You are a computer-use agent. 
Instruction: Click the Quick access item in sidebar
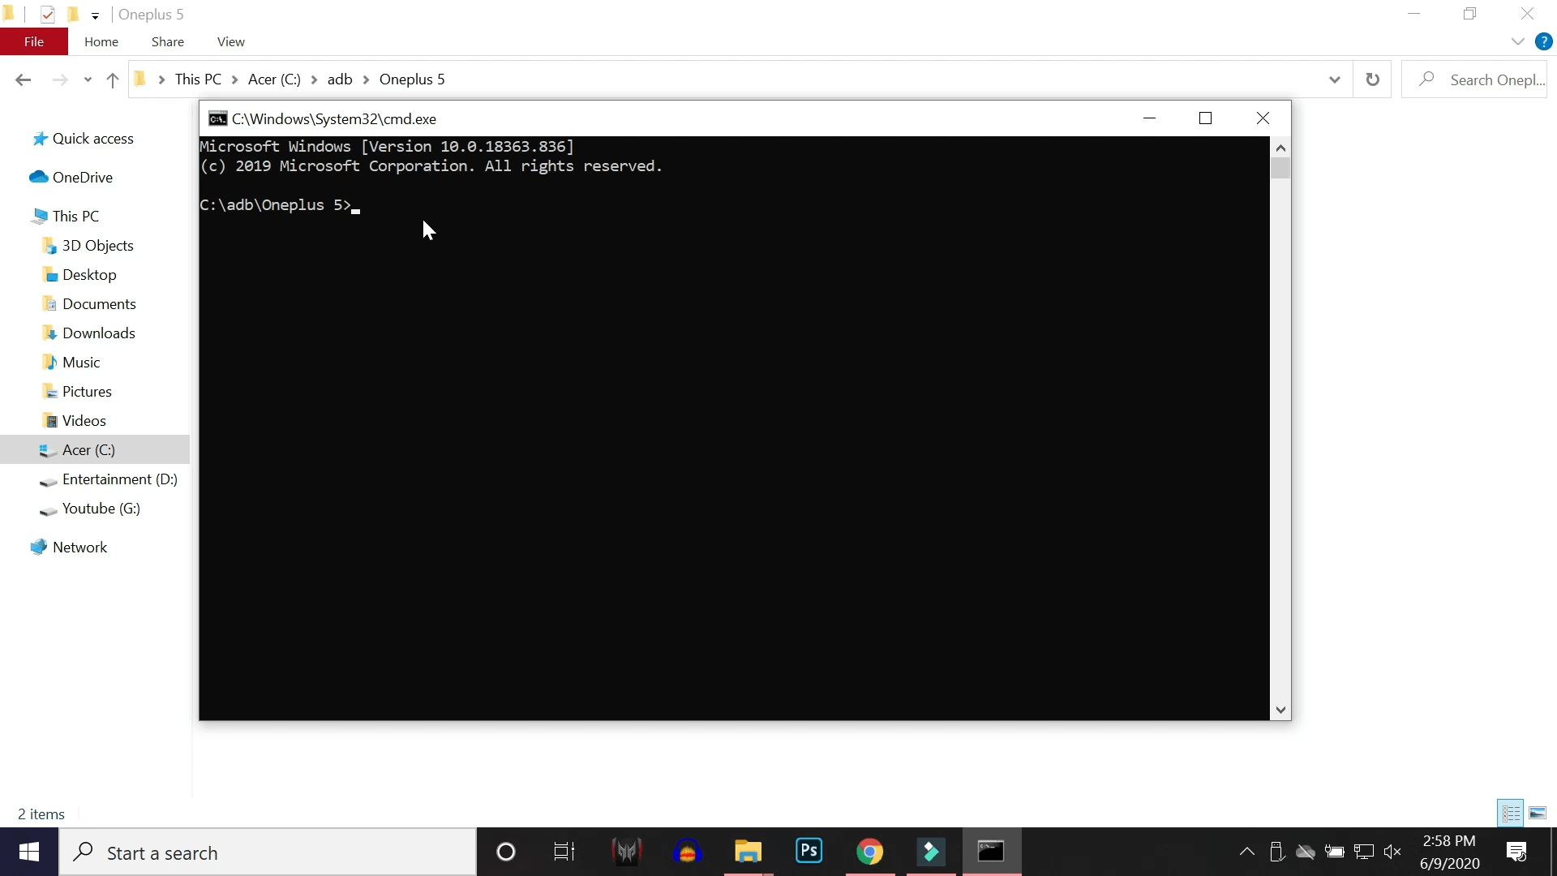click(93, 137)
